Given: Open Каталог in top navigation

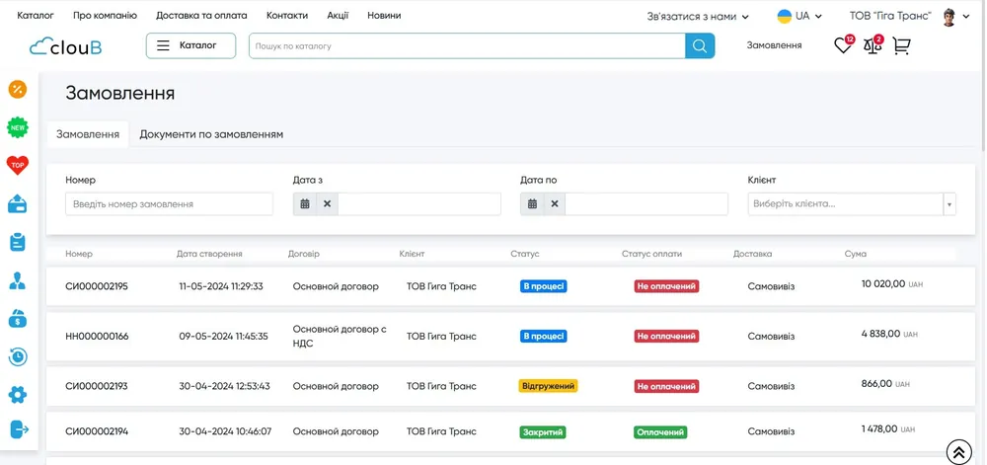Looking at the screenshot, I should pos(36,15).
